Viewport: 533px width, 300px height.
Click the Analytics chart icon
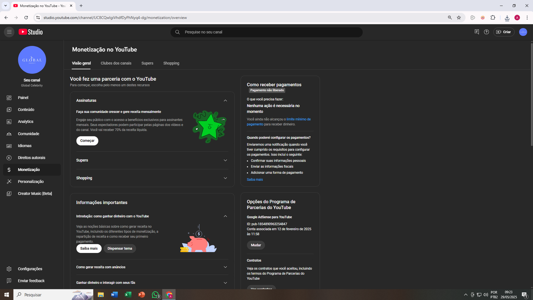[9, 122]
